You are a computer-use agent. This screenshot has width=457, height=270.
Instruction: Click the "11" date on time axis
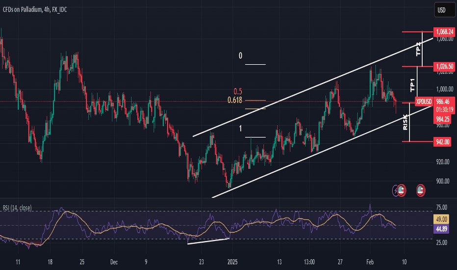tap(18, 262)
